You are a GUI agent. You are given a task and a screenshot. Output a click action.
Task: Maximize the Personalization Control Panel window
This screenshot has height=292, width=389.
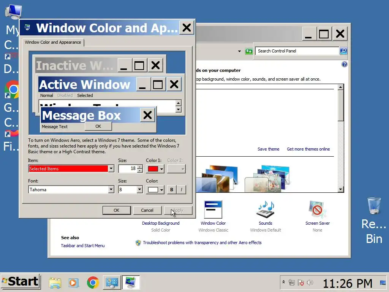(324, 33)
